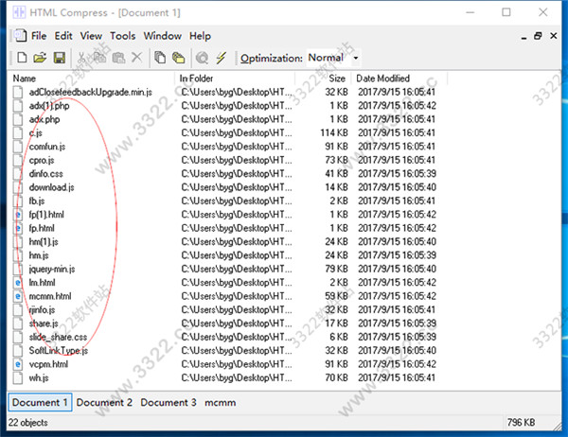The width and height of the screenshot is (568, 437).
Task: Click file icon of wh.js
Action: click(x=18, y=377)
